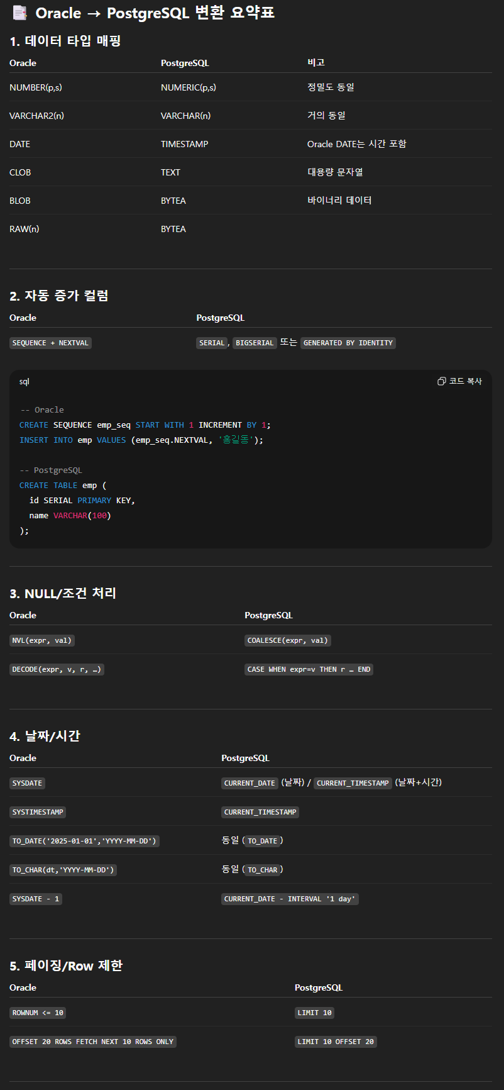Click the BIGSERIAL code chip
Image resolution: width=504 pixels, height=1090 pixels.
(x=255, y=343)
